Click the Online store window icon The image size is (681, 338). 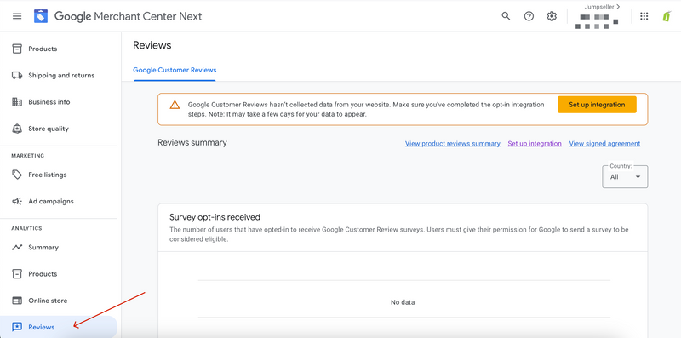pyautogui.click(x=17, y=301)
